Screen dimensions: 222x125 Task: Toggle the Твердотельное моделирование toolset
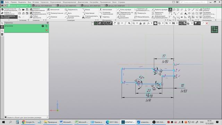9,10
